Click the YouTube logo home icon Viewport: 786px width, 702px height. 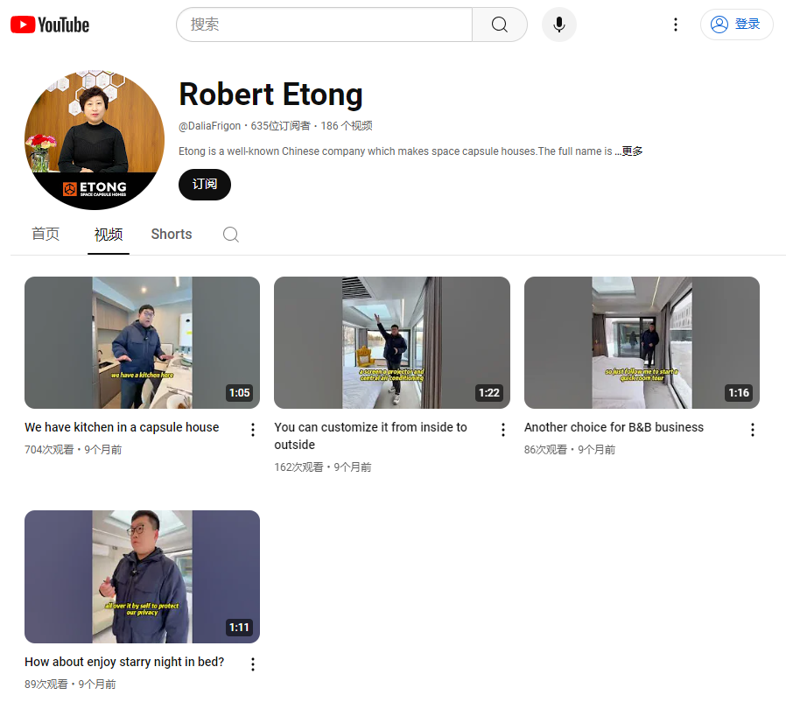(x=50, y=25)
